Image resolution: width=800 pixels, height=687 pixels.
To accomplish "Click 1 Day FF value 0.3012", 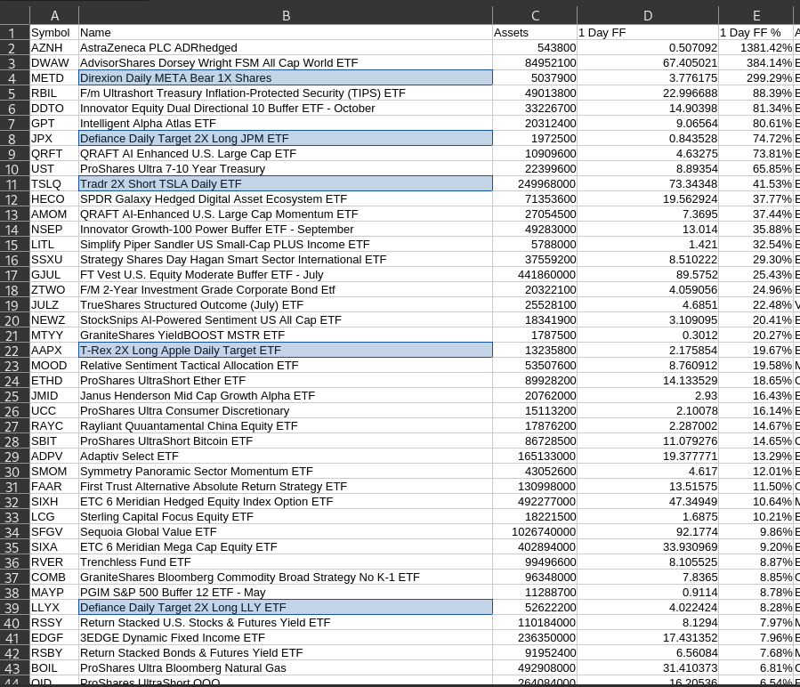I will tap(648, 335).
